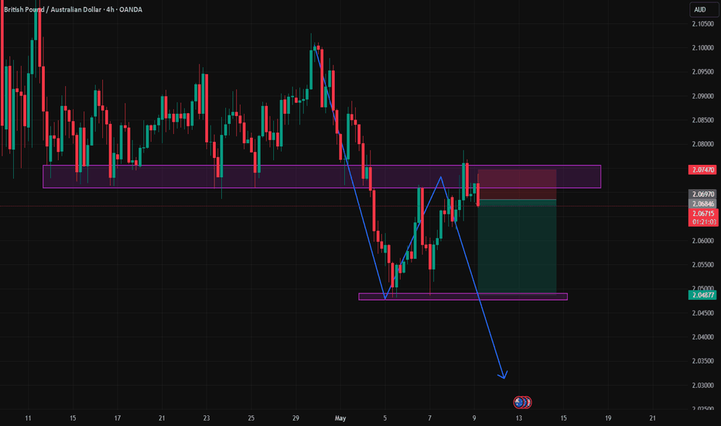Image resolution: width=721 pixels, height=426 pixels.
Task: Click the chart title British Pound / Australian Dollar
Action: pos(53,9)
